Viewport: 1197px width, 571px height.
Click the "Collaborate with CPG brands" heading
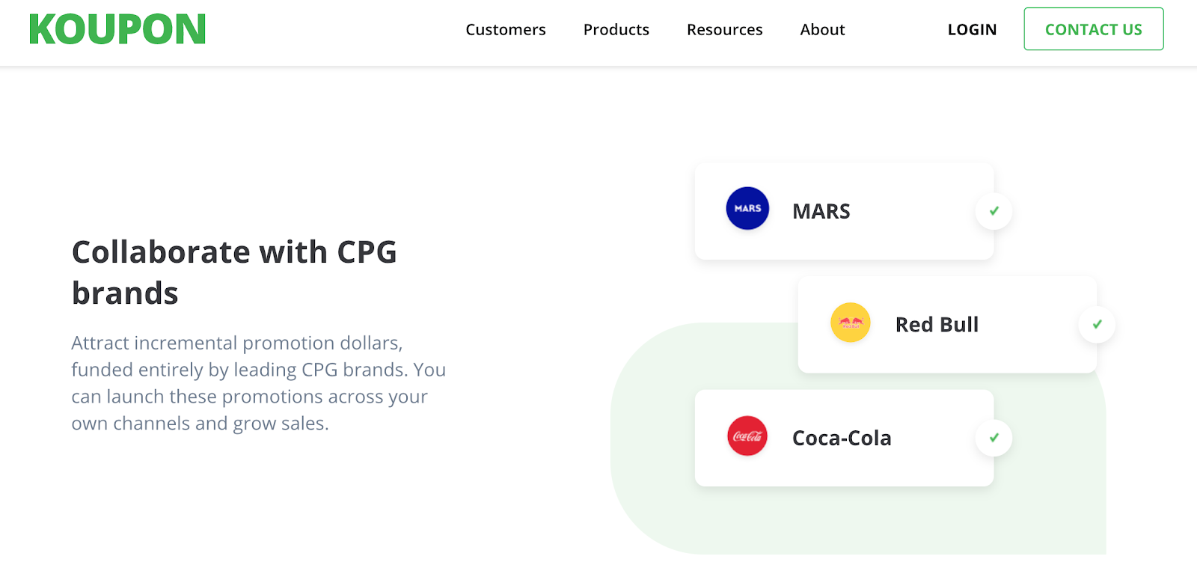point(234,272)
